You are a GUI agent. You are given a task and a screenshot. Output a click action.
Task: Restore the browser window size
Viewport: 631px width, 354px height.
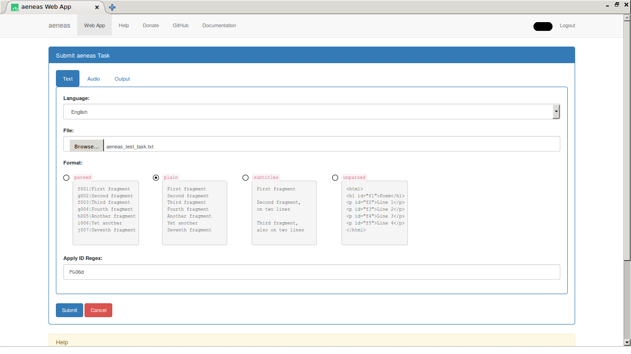tap(617, 5)
